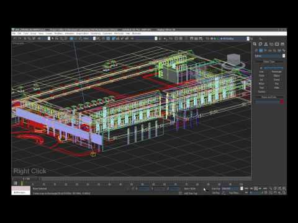Viewport: 298px width, 223px height.
Task: Click the Ellipse spline button
Action: tap(276, 76)
